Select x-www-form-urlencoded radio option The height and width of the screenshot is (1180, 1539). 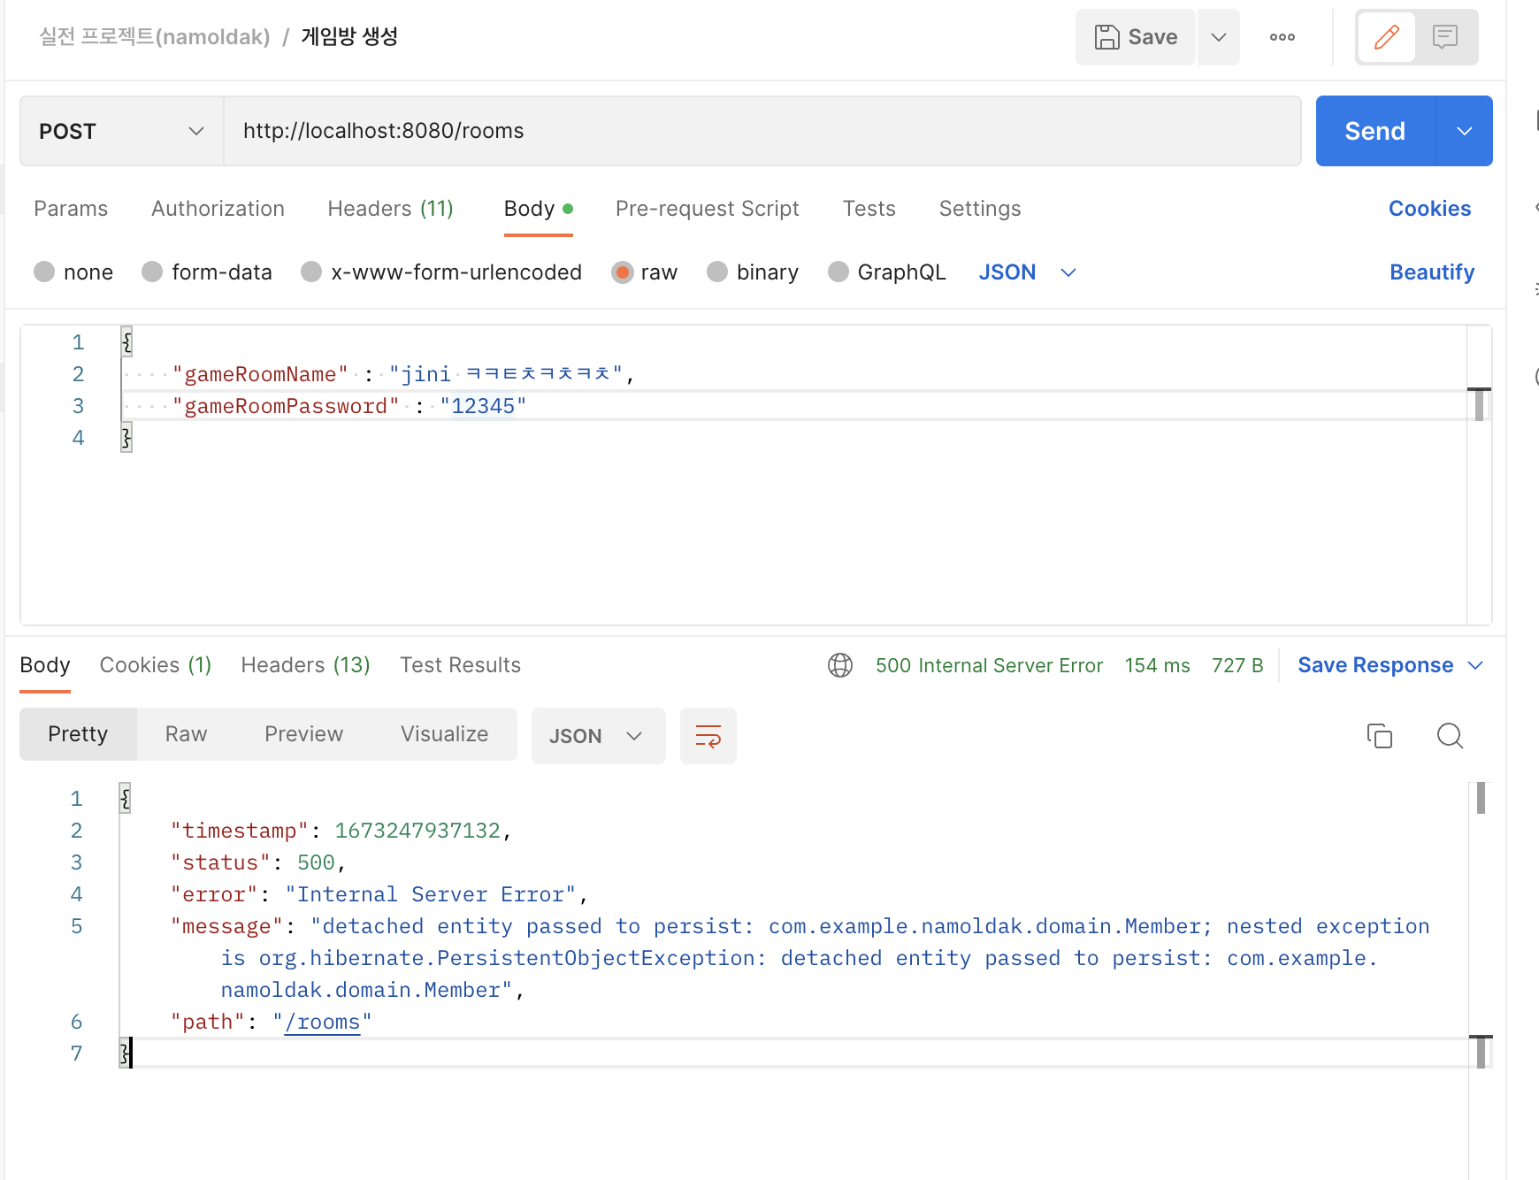coord(311,272)
